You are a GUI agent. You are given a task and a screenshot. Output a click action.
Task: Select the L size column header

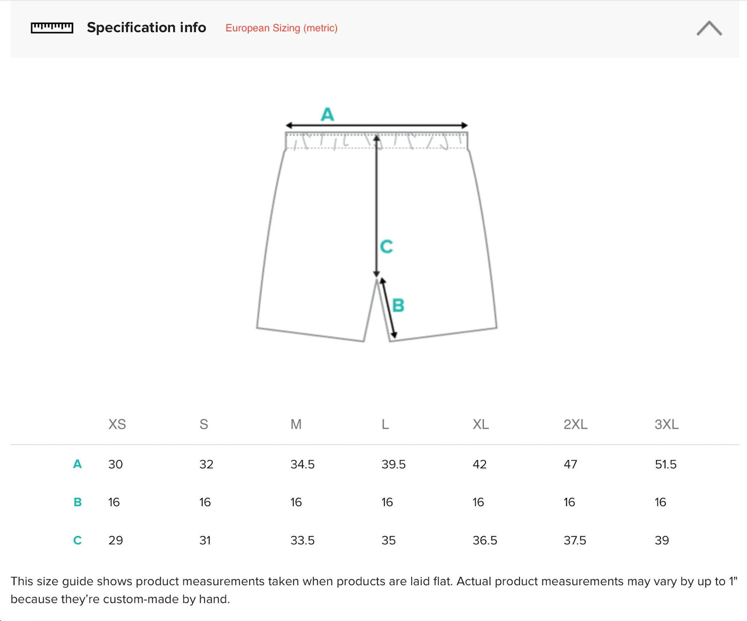(x=385, y=425)
